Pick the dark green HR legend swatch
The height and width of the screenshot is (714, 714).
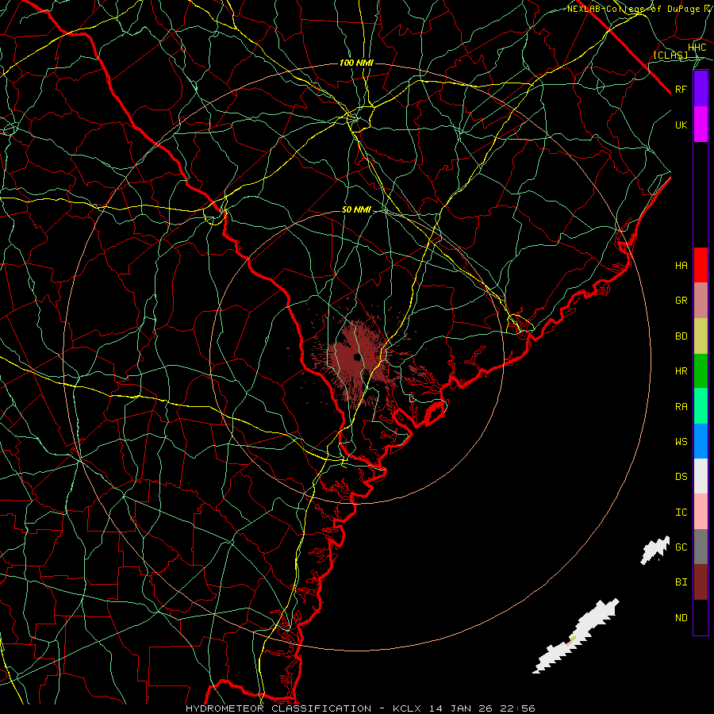pyautogui.click(x=701, y=371)
